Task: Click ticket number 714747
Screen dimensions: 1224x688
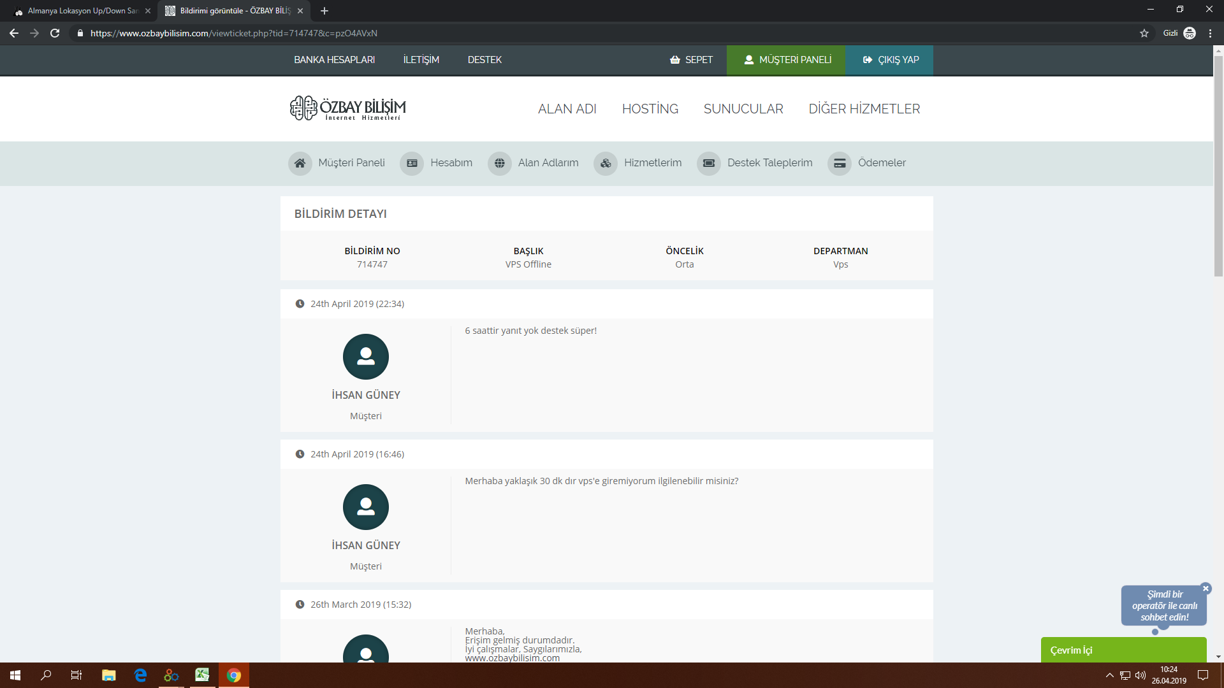Action: [x=372, y=264]
